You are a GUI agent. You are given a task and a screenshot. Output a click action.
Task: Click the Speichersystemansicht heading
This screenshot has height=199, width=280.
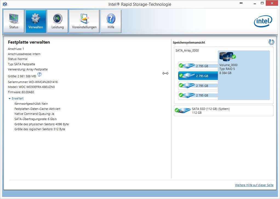pyautogui.click(x=189, y=42)
